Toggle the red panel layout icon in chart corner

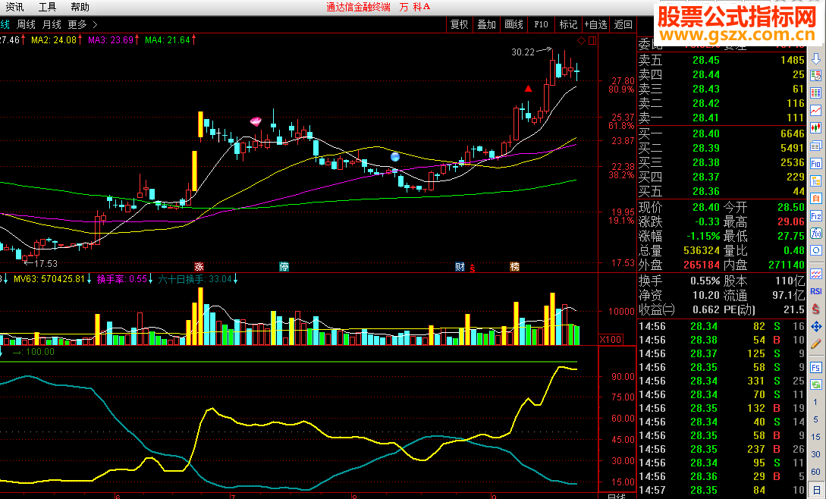pyautogui.click(x=592, y=41)
